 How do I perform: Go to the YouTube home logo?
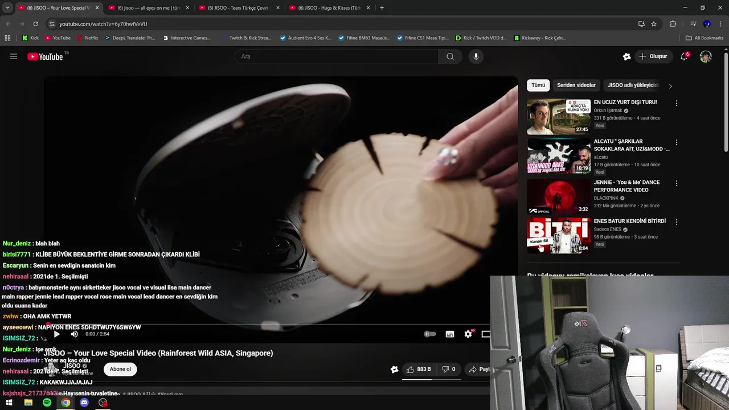click(46, 56)
